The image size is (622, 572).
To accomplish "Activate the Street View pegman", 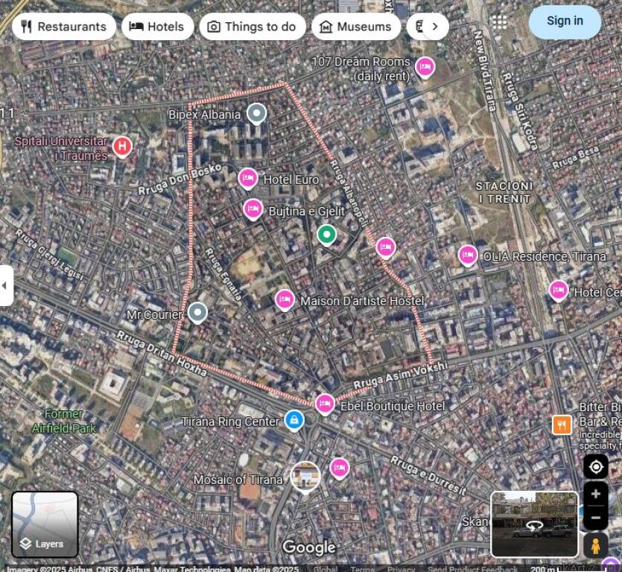I will tap(596, 545).
